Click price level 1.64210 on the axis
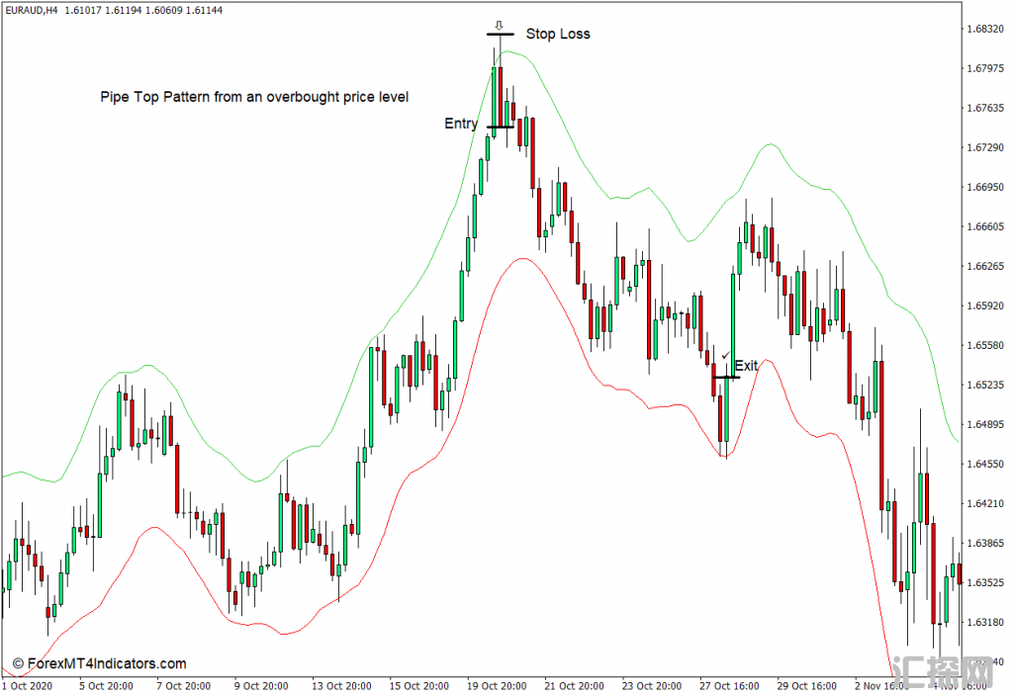Viewport: 1013px width, 696px height. (x=985, y=503)
